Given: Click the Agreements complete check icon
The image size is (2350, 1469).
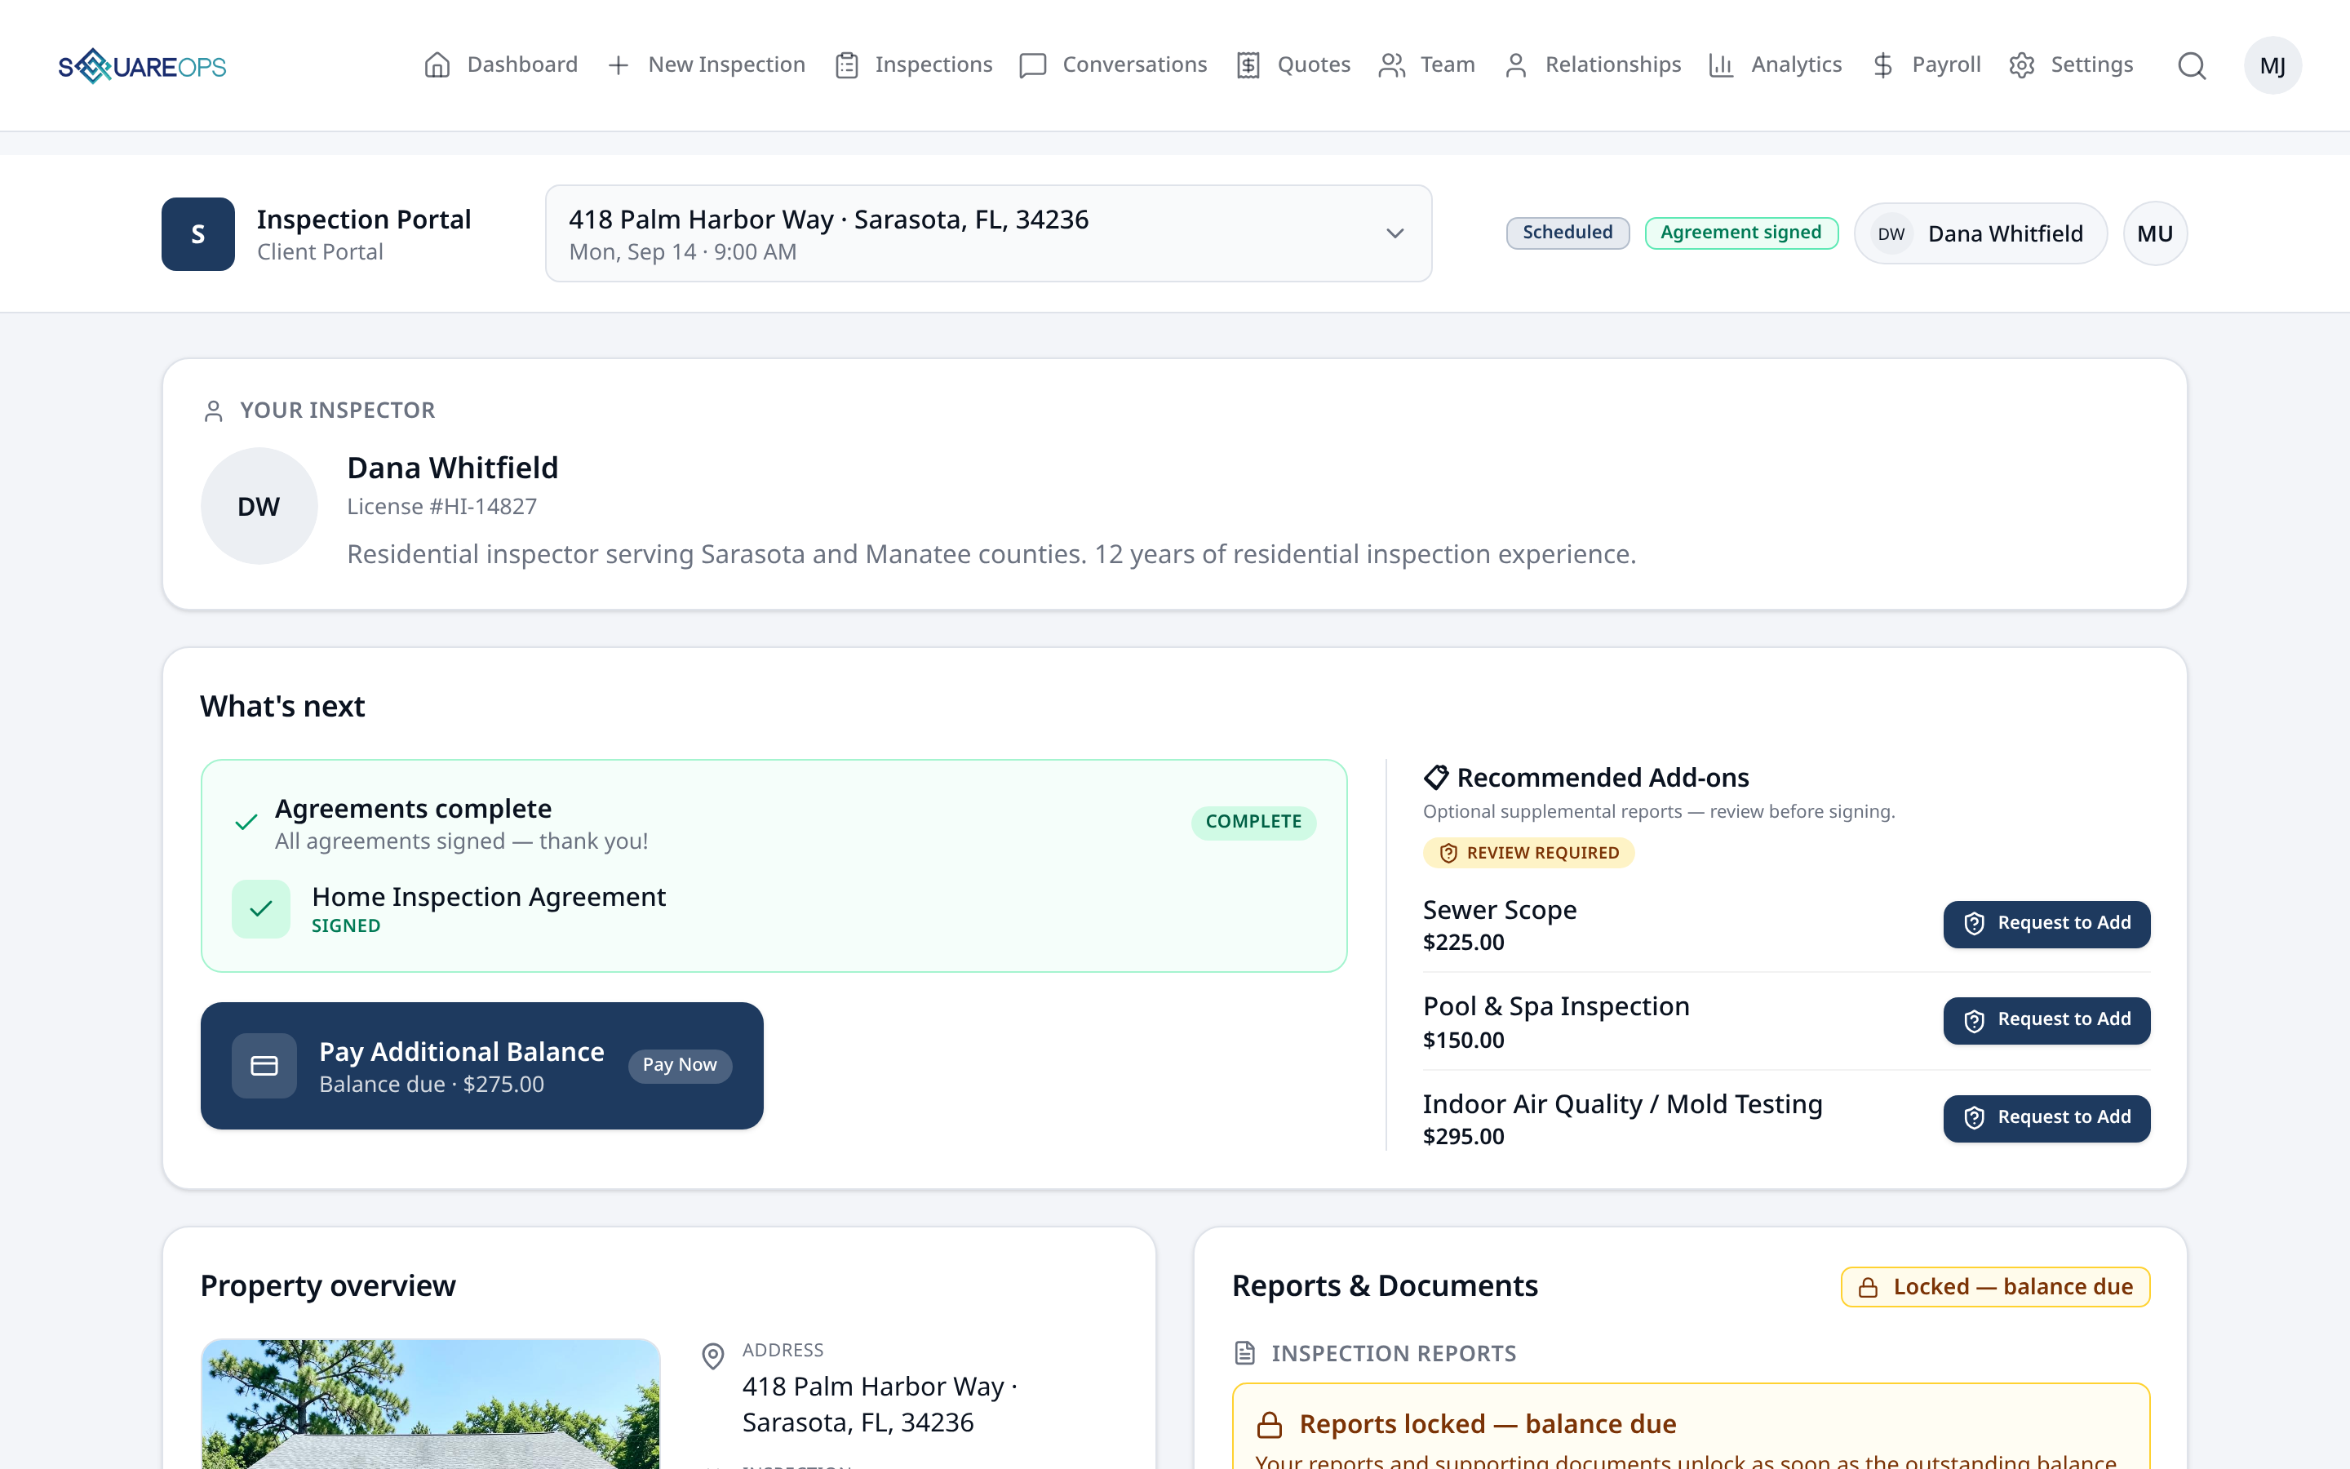Looking at the screenshot, I should (x=246, y=823).
